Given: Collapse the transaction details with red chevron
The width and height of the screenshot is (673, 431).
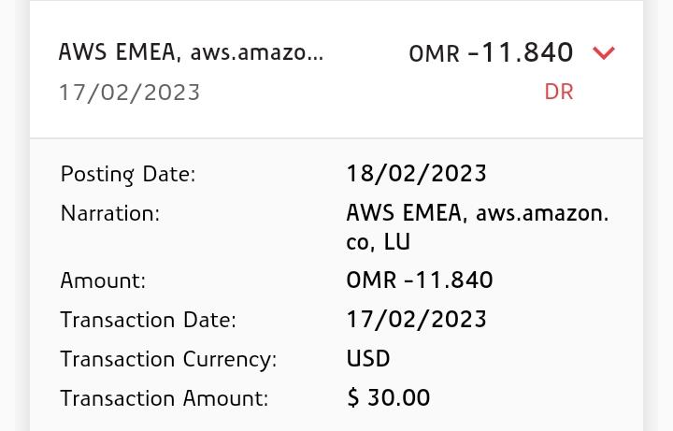Looking at the screenshot, I should click(x=604, y=53).
